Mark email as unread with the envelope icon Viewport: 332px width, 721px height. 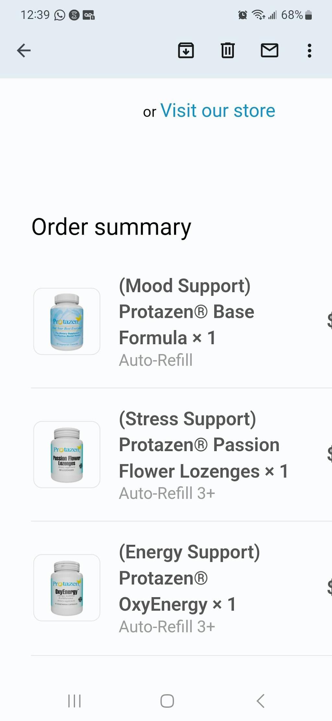click(x=269, y=51)
